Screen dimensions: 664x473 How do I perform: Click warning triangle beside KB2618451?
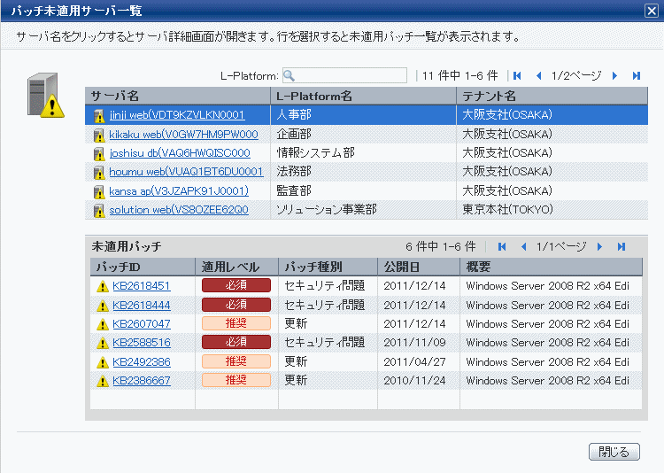click(x=103, y=286)
